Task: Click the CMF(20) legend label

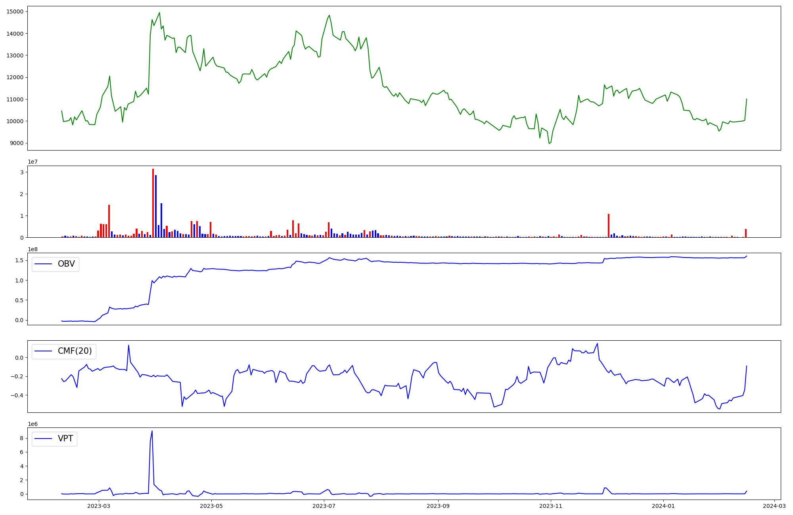Action: pos(75,351)
